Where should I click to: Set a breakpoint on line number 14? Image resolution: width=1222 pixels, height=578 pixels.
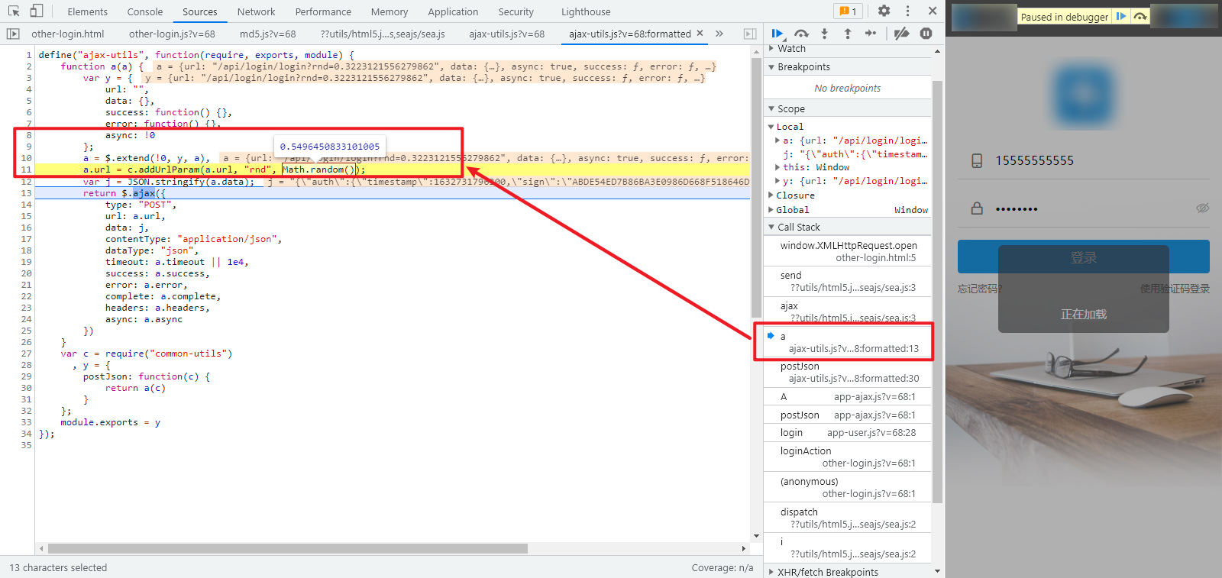coord(27,205)
